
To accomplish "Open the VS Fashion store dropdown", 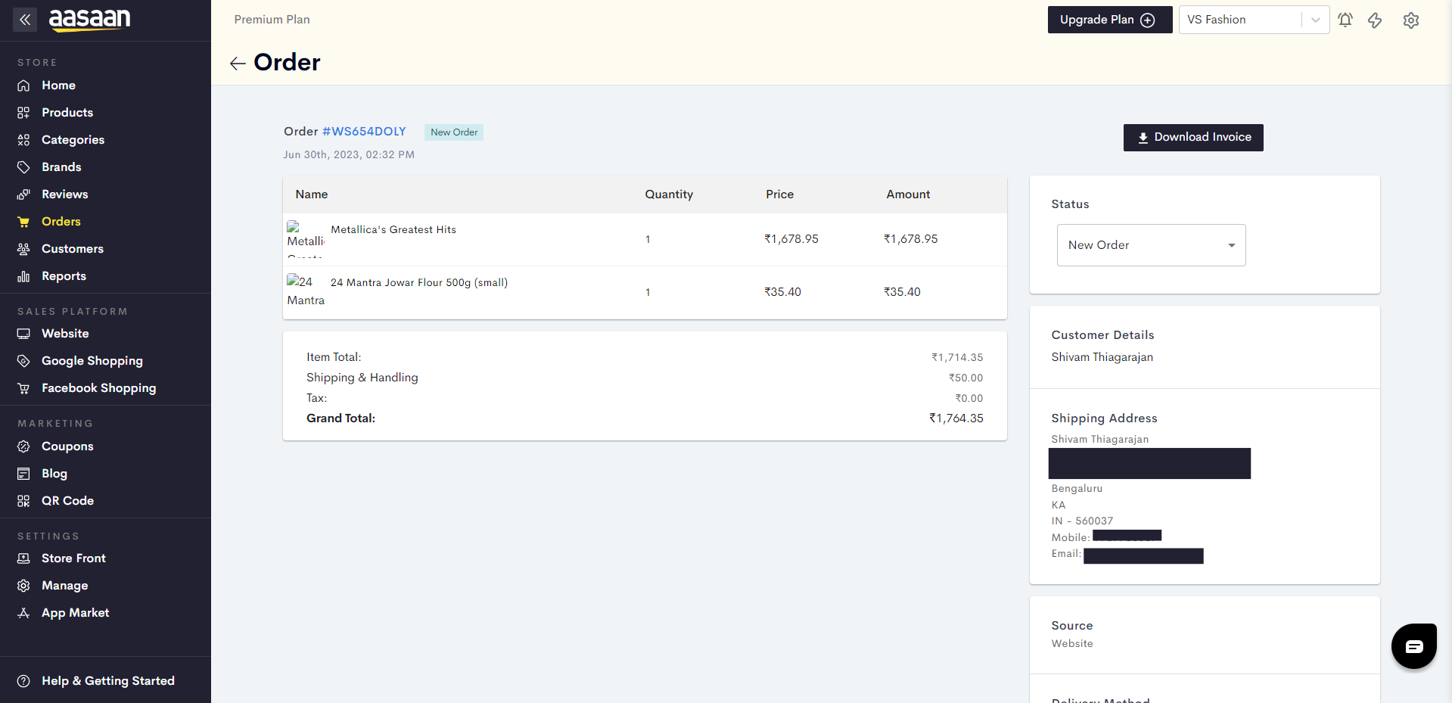I will click(x=1254, y=20).
